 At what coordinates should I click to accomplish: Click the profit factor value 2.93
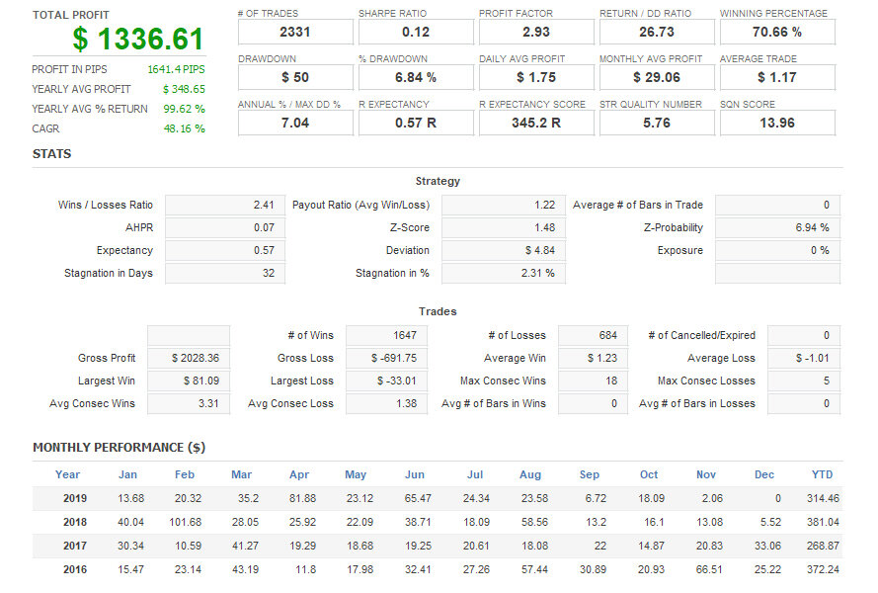pyautogui.click(x=536, y=32)
